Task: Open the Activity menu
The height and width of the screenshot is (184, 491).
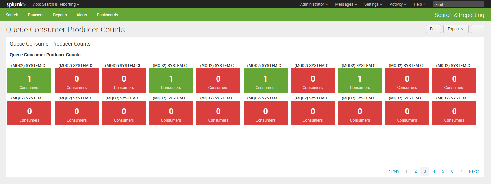Action: (x=398, y=4)
